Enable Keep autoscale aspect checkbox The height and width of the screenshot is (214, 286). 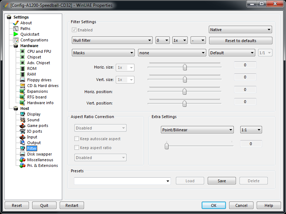77,139
